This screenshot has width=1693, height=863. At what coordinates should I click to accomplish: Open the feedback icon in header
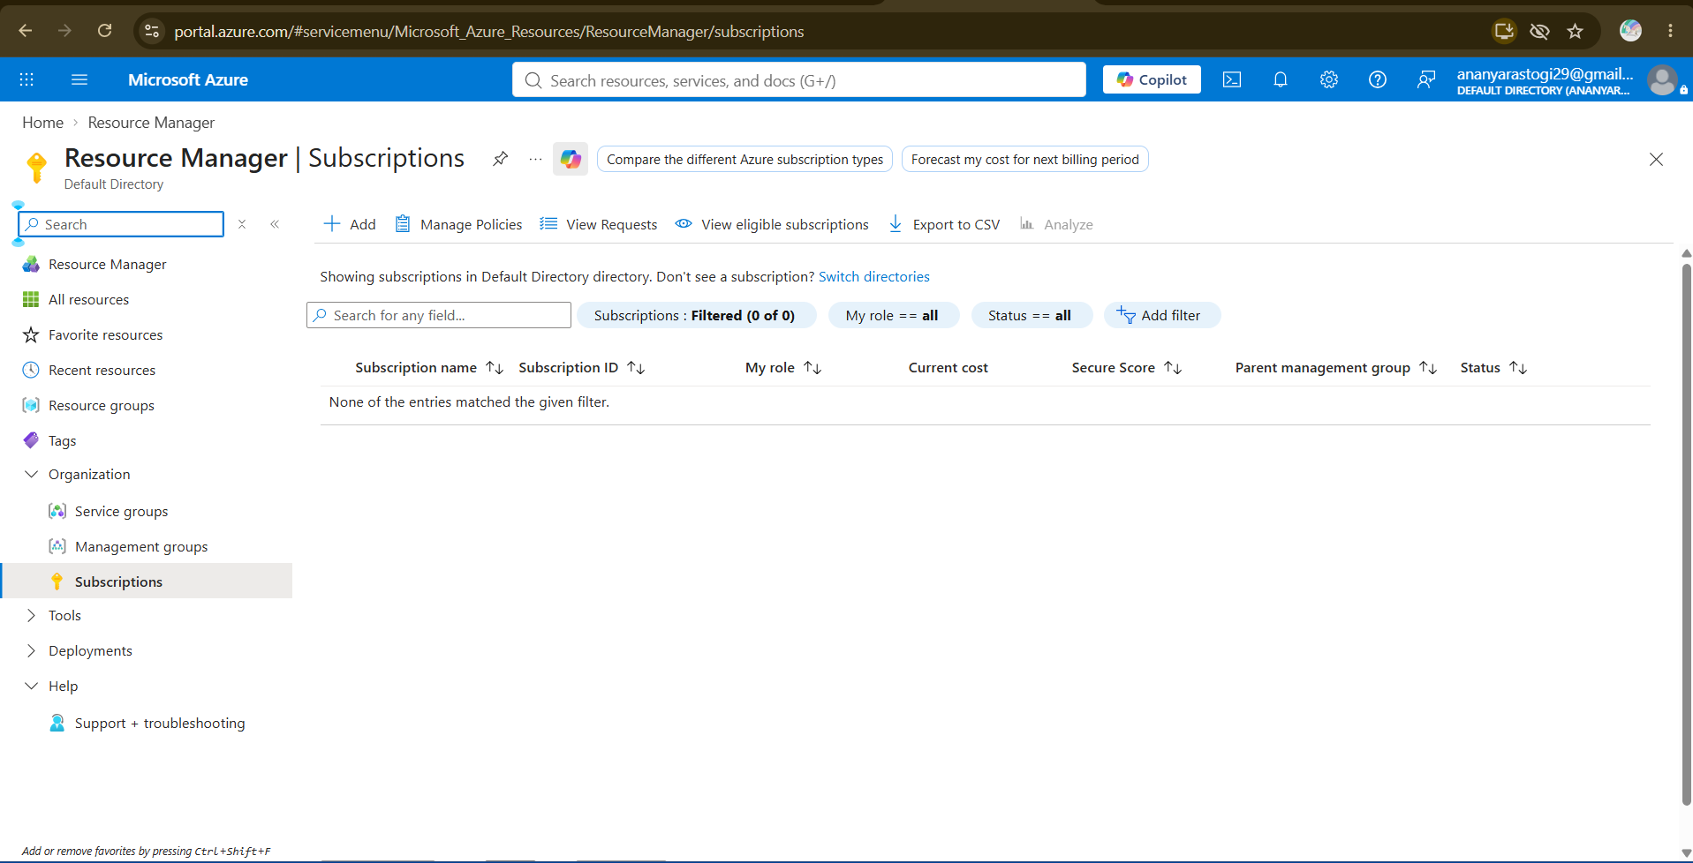pyautogui.click(x=1426, y=79)
